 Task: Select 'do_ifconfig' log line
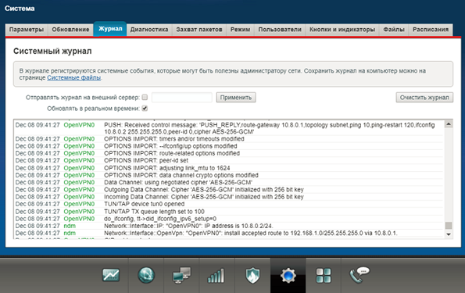tap(228, 219)
